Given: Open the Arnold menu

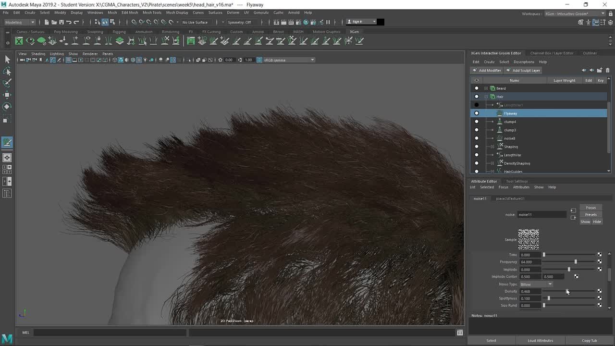Looking at the screenshot, I should [x=294, y=12].
